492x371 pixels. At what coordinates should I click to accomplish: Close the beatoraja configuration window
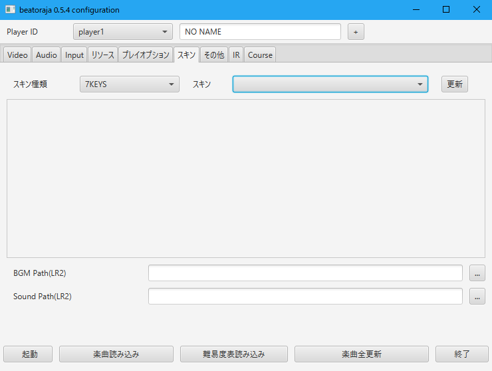[x=476, y=10]
